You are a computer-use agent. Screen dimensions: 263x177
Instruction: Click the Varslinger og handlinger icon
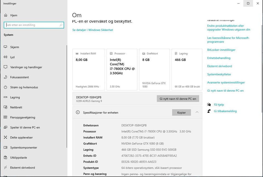pyautogui.click(x=5, y=67)
